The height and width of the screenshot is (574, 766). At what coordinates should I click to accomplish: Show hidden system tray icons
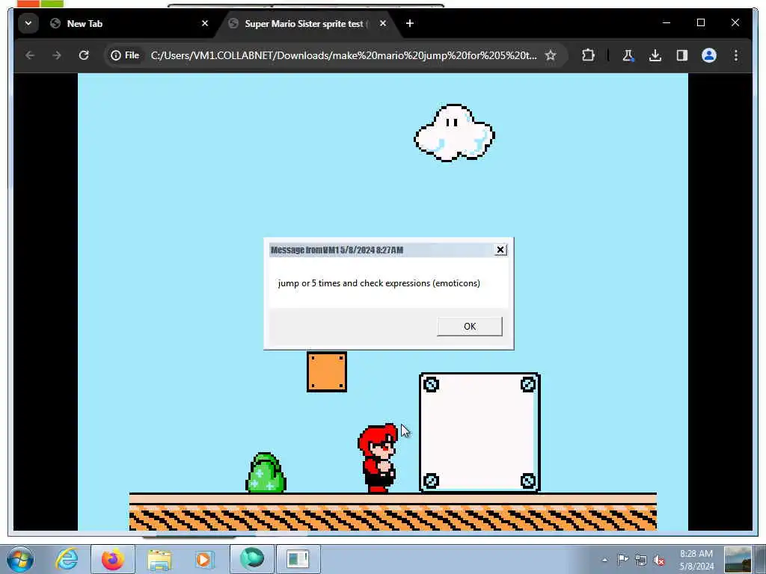coord(604,560)
